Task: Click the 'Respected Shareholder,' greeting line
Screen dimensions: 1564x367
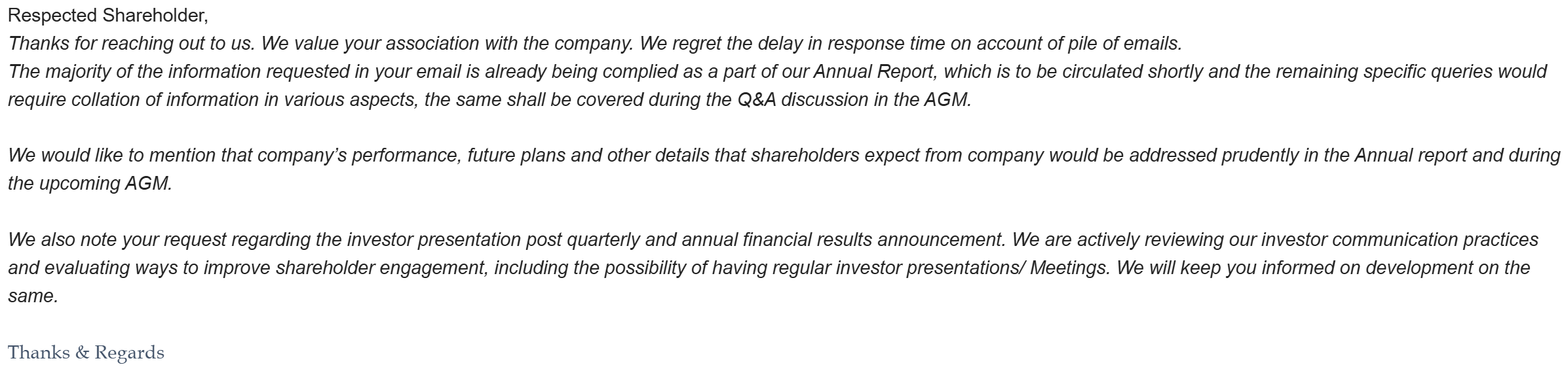Action: pyautogui.click(x=107, y=15)
